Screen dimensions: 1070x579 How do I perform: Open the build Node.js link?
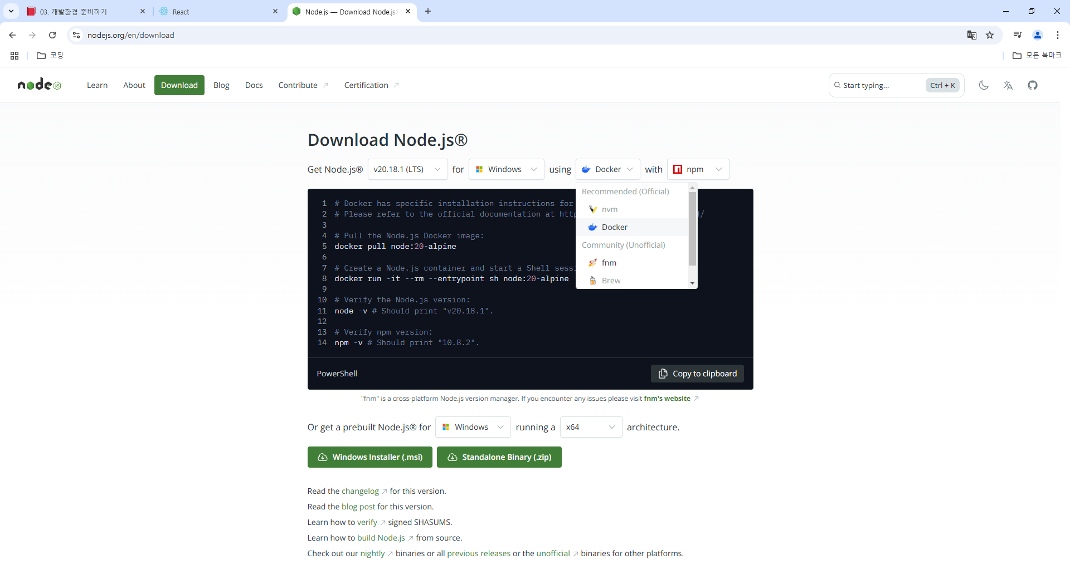tap(385, 538)
